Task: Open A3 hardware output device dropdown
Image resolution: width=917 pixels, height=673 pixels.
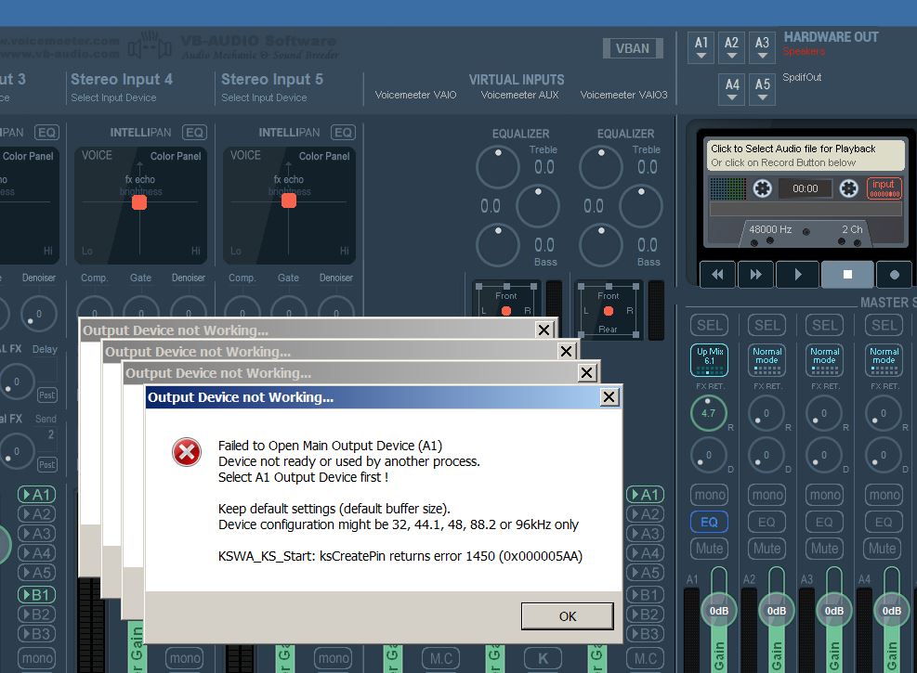Action: coord(762,47)
